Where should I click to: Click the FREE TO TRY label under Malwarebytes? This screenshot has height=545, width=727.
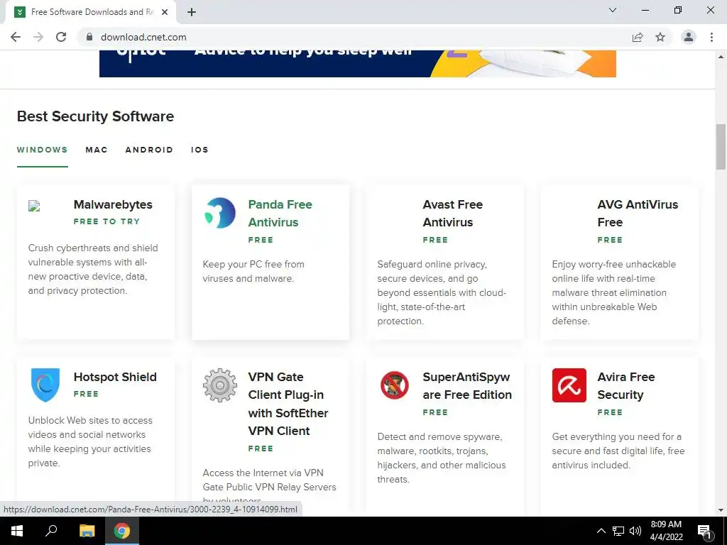[x=106, y=221]
